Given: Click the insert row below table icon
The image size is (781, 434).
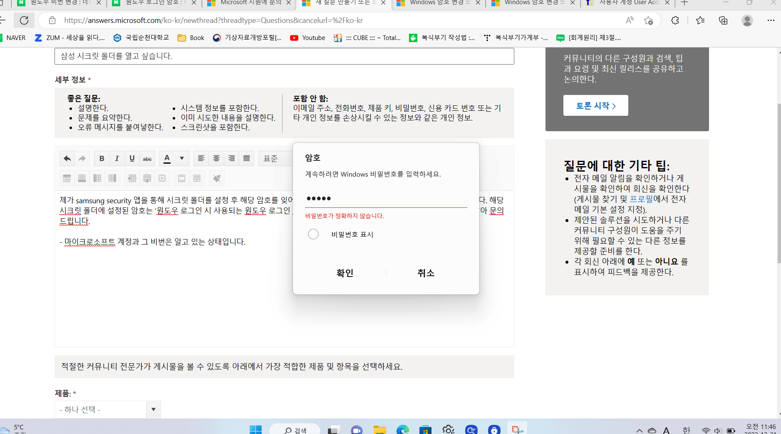Looking at the screenshot, I should tap(82, 178).
